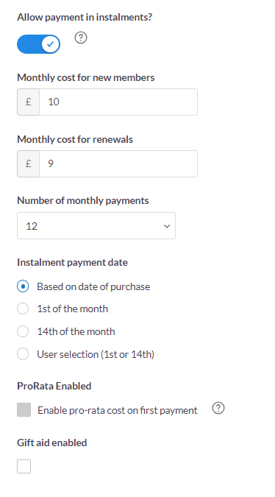Screen dimensions: 275x497
Task: Disable the allow payment in instalments switch
Action: (38, 44)
